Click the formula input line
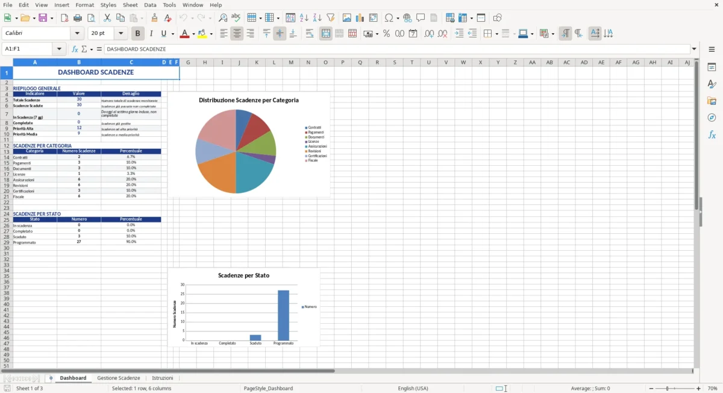This screenshot has height=393, width=723. point(396,49)
